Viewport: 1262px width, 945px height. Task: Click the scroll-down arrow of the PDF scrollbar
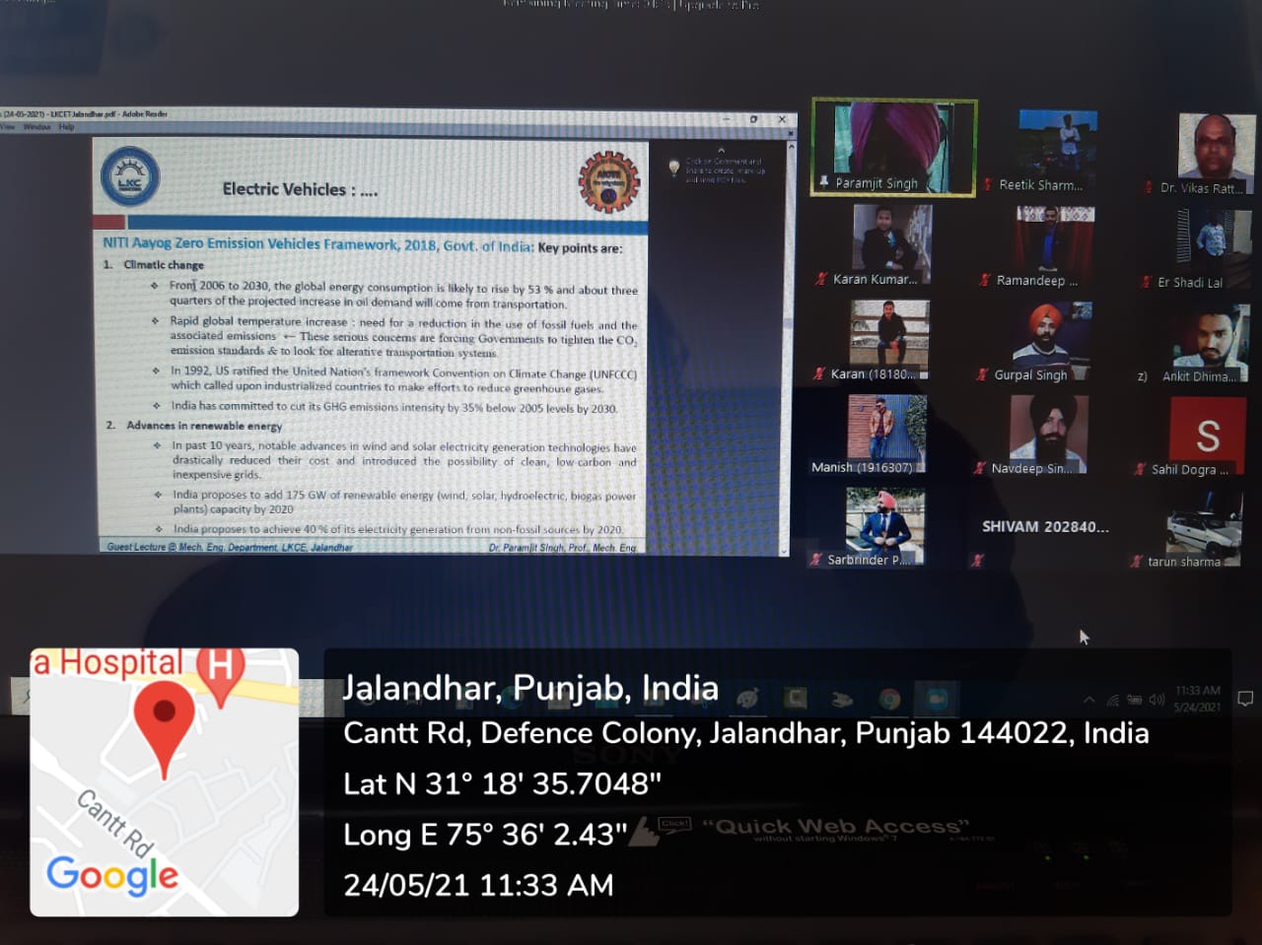pyautogui.click(x=785, y=551)
